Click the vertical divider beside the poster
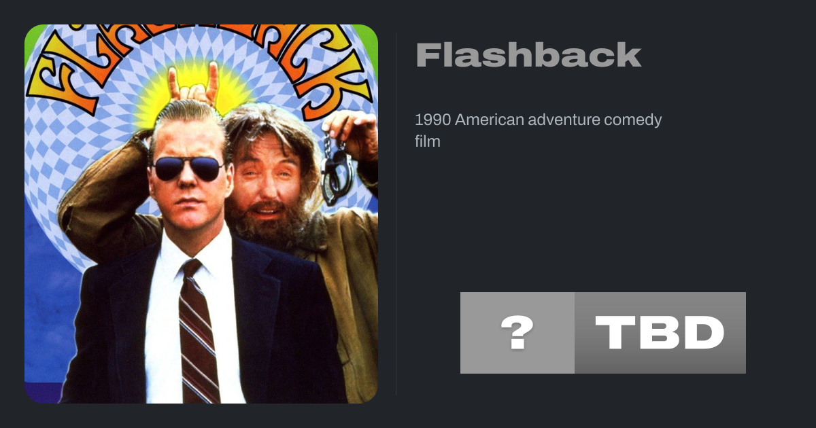Screen dimensions: 816x428 pyautogui.click(x=396, y=214)
